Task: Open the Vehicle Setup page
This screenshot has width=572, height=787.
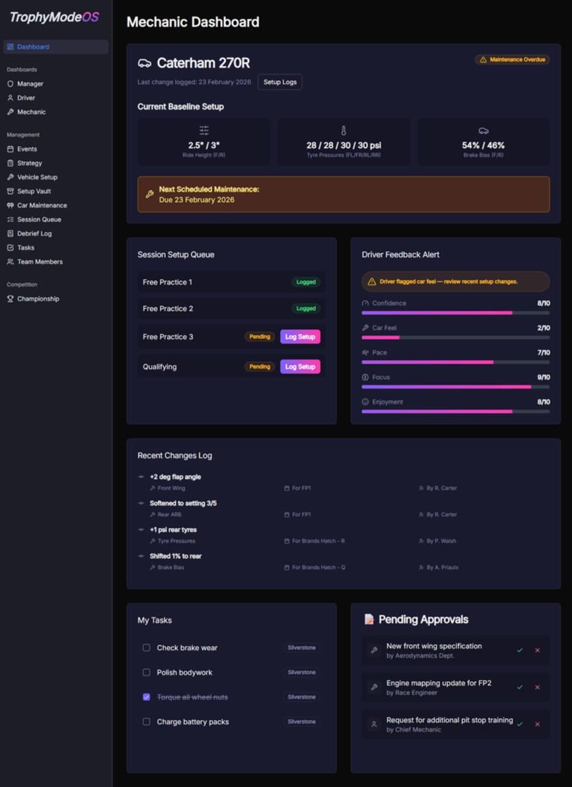Action: [x=37, y=177]
